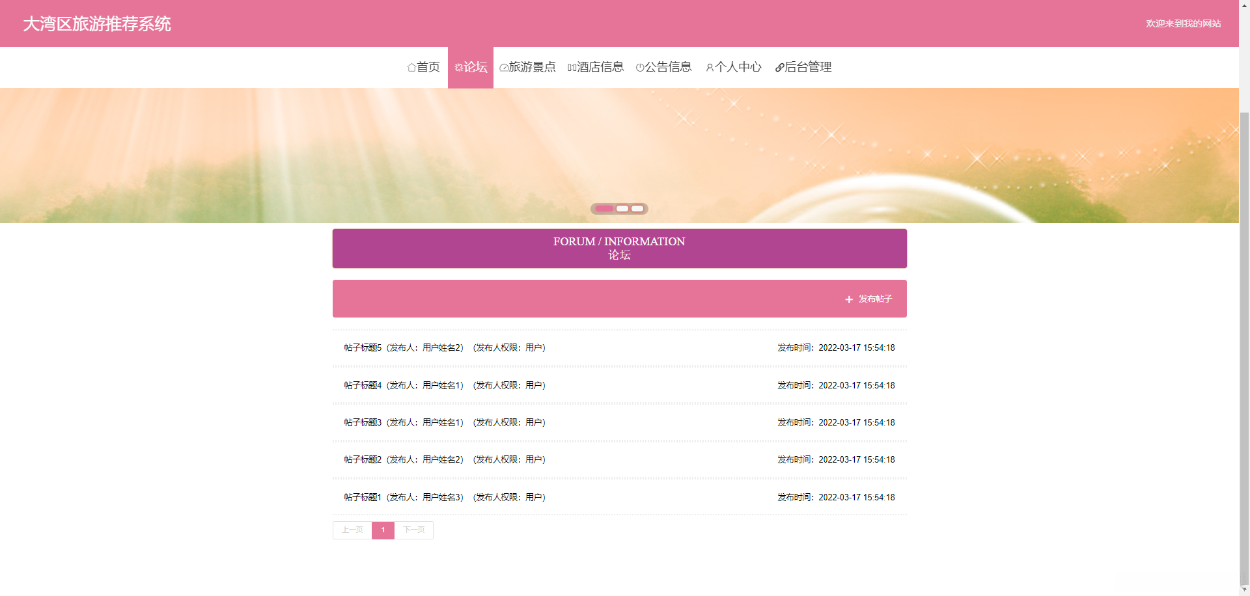Select the first banner carousel indicator
The image size is (1250, 596).
pos(604,209)
